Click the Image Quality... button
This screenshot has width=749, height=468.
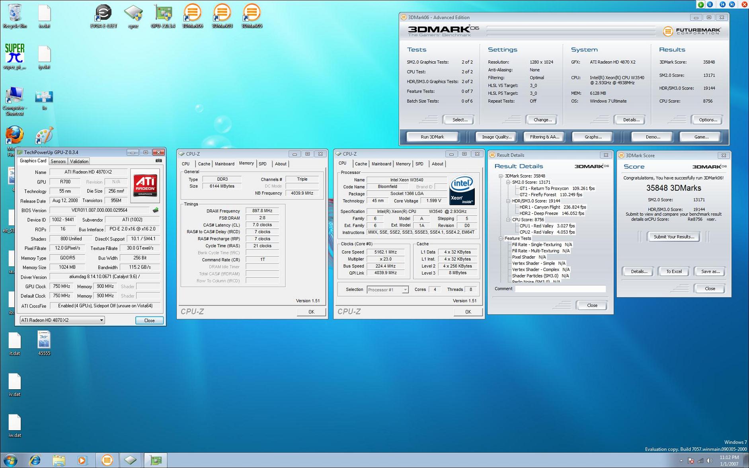tap(497, 137)
